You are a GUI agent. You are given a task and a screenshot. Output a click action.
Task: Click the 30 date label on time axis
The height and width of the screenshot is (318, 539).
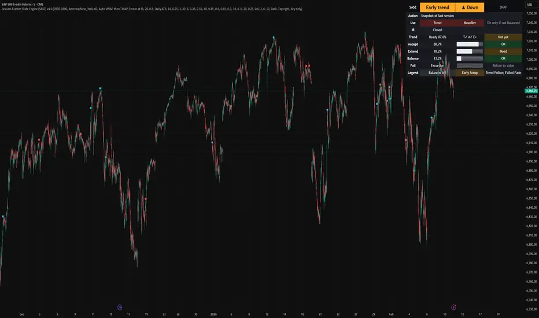click(x=195, y=314)
